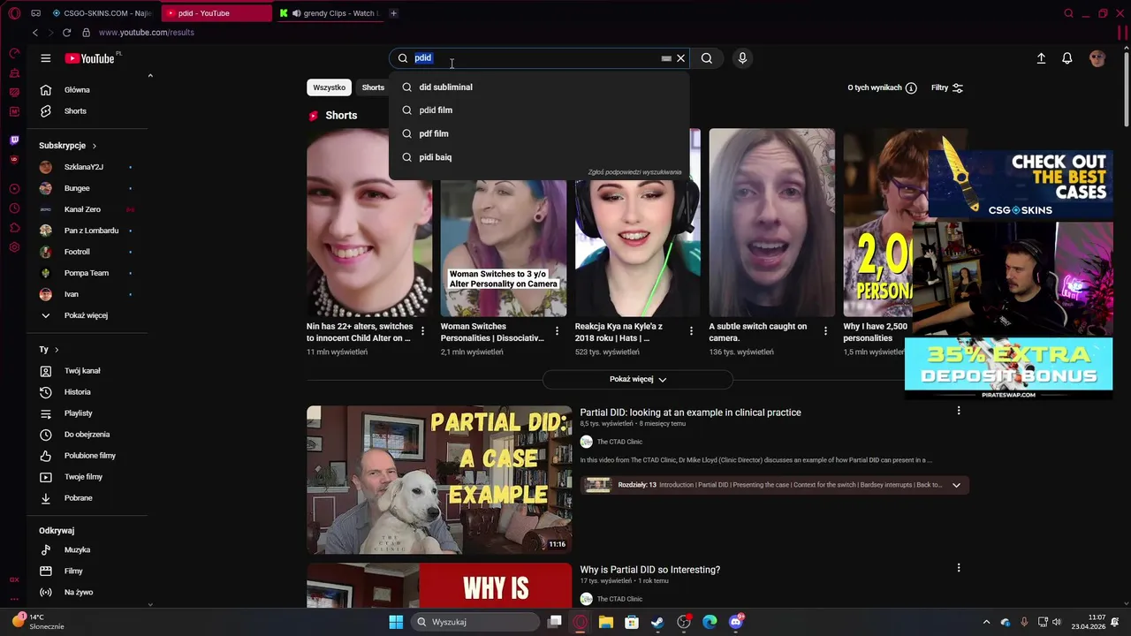Open Historia in the sidebar
The image size is (1131, 636).
[x=88, y=392]
